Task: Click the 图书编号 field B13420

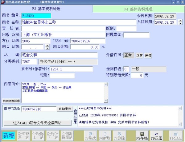Action: (36, 16)
